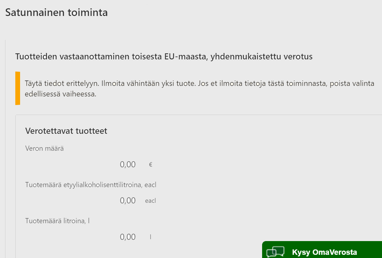Image resolution: width=382 pixels, height=258 pixels.
Task: Select the Tuotemäärä litroina quantity value
Action: tap(128, 237)
